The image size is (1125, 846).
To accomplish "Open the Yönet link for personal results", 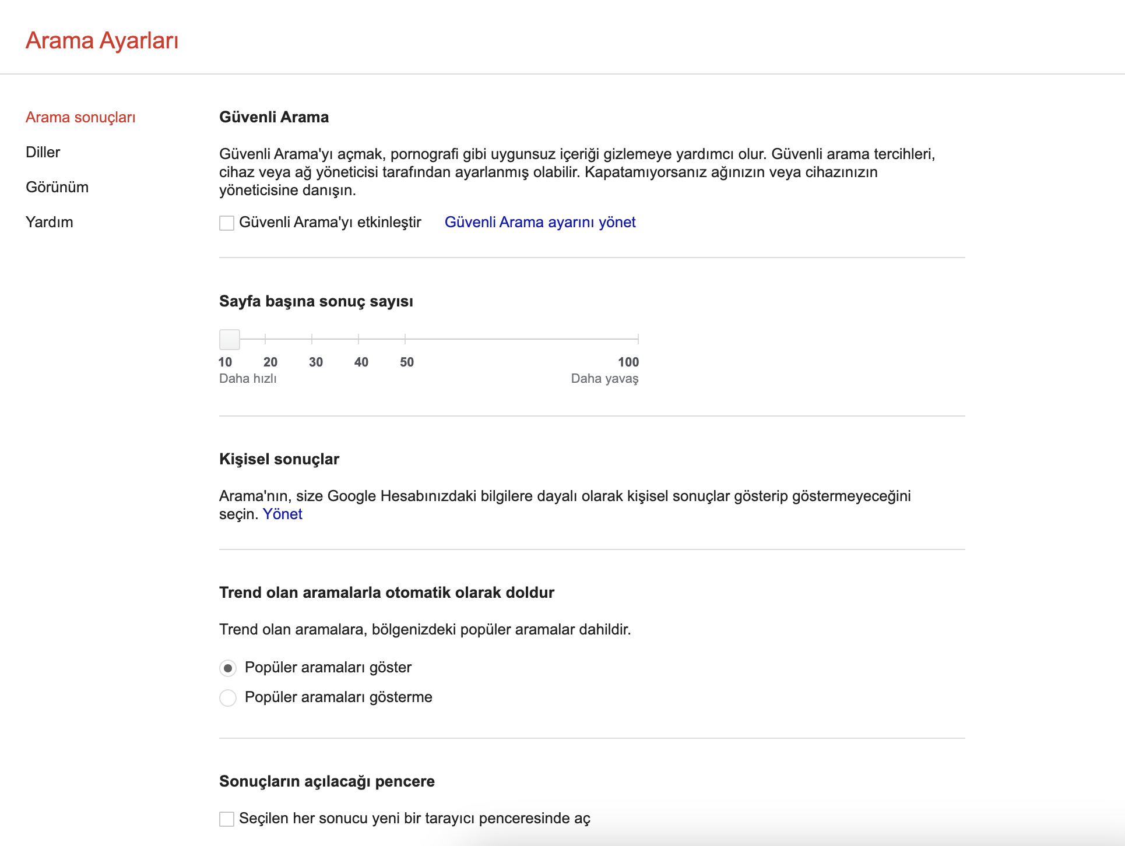I will (x=283, y=514).
